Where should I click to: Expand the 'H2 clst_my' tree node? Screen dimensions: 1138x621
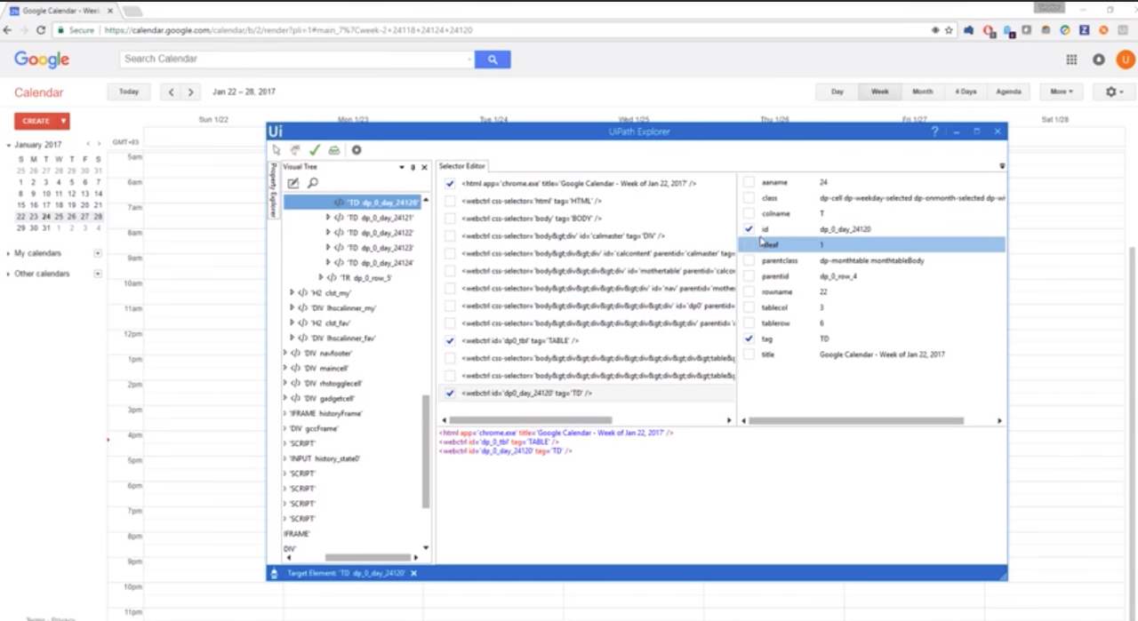coord(293,293)
